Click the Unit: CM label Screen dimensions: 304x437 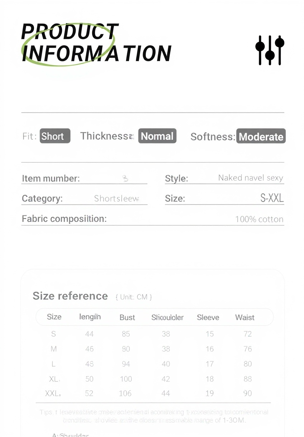click(134, 297)
